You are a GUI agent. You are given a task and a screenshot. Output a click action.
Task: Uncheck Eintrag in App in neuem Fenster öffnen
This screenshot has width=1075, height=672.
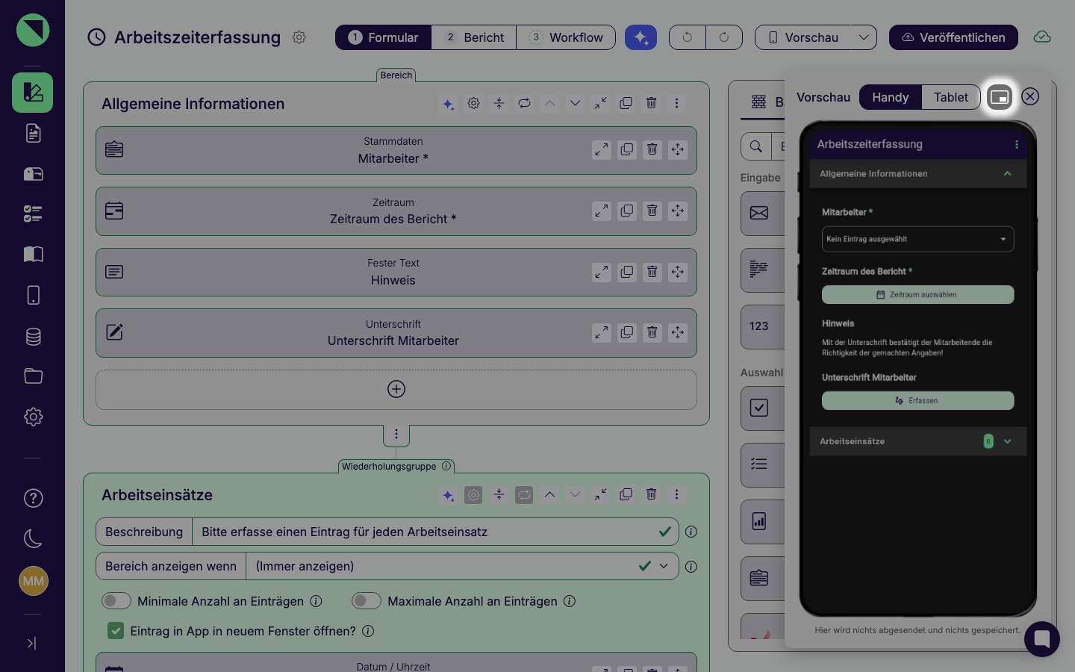coord(116,631)
